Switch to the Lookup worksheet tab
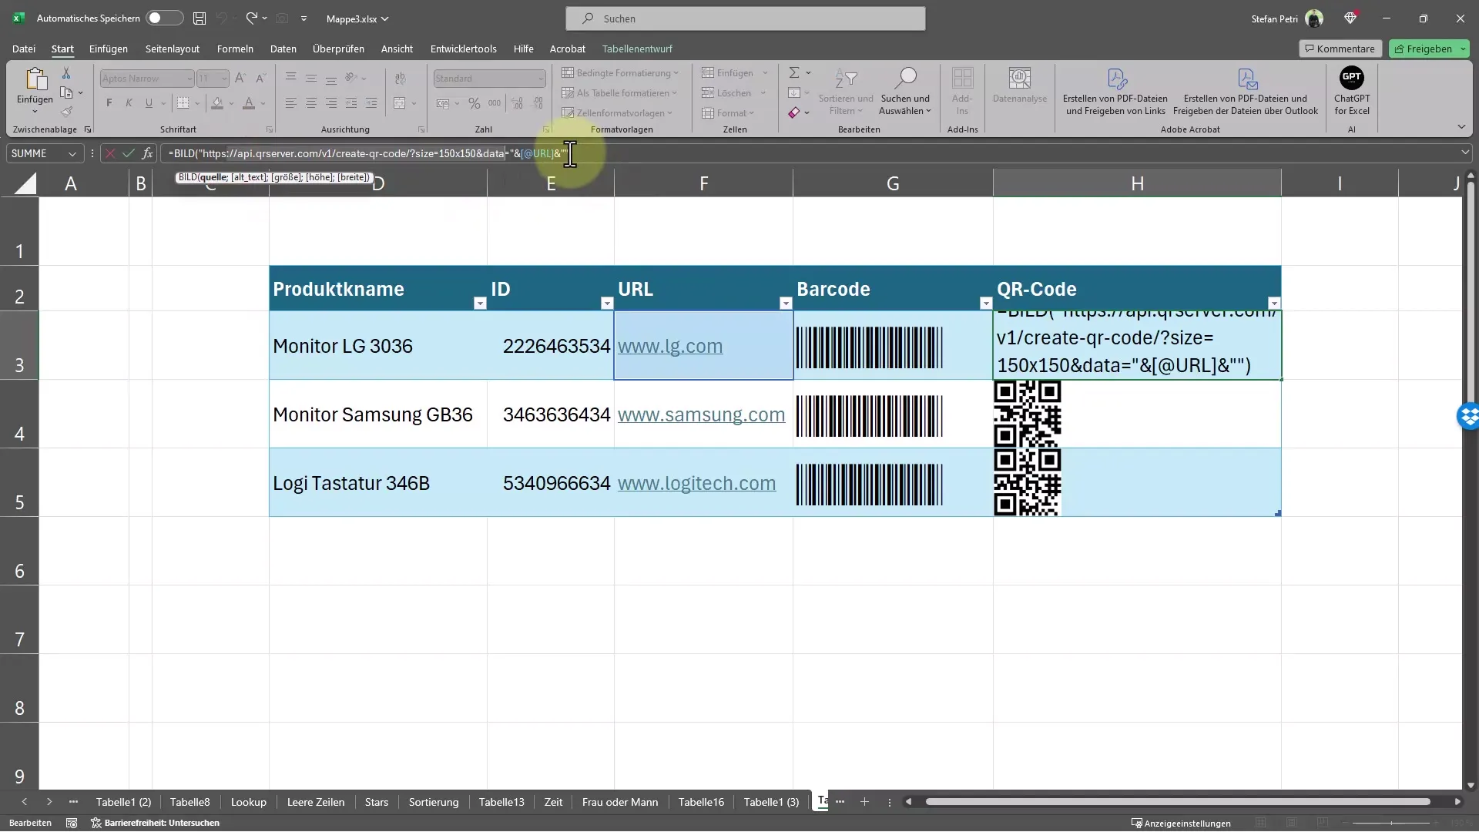Screen dimensions: 1479x832 tap(248, 801)
